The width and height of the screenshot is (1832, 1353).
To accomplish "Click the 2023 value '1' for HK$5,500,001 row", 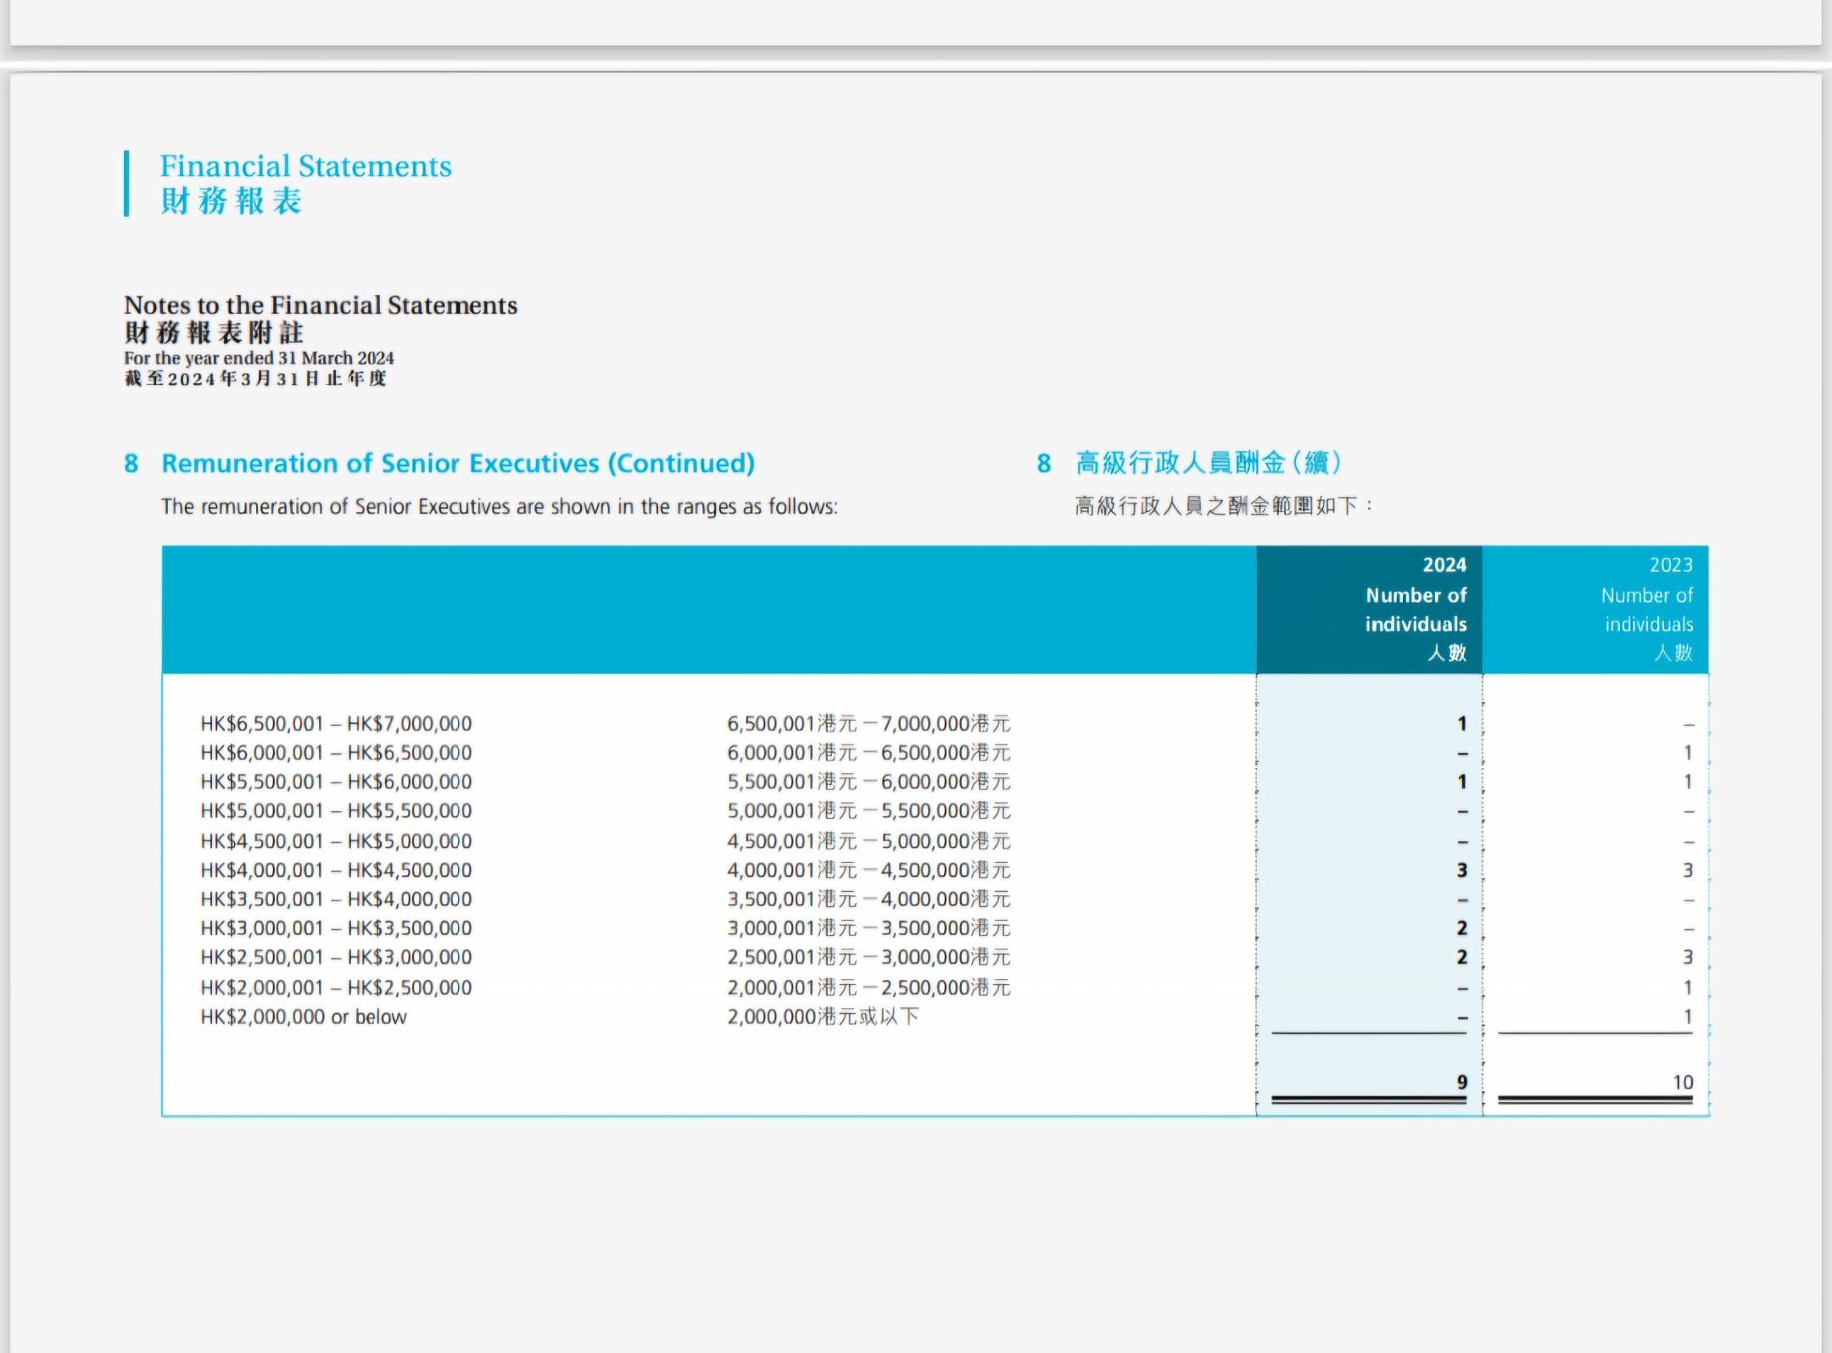I will coord(1688,782).
